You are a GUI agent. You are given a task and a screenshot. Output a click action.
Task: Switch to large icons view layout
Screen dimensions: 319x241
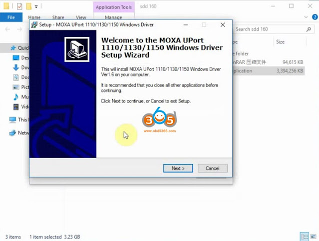314,236
